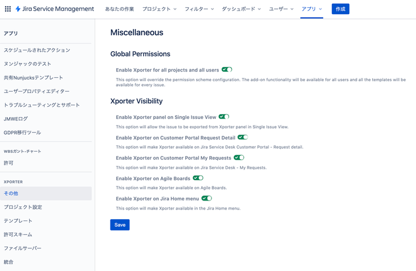Expand the フィルター dropdown menu

click(199, 9)
